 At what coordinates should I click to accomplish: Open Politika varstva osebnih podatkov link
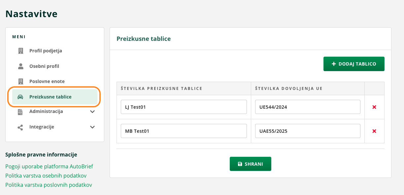[x=46, y=176]
